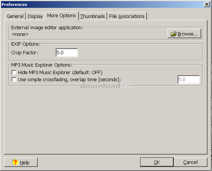Image resolution: width=212 pixels, height=171 pixels.
Task: Switch to the General tab
Action: pyautogui.click(x=15, y=16)
